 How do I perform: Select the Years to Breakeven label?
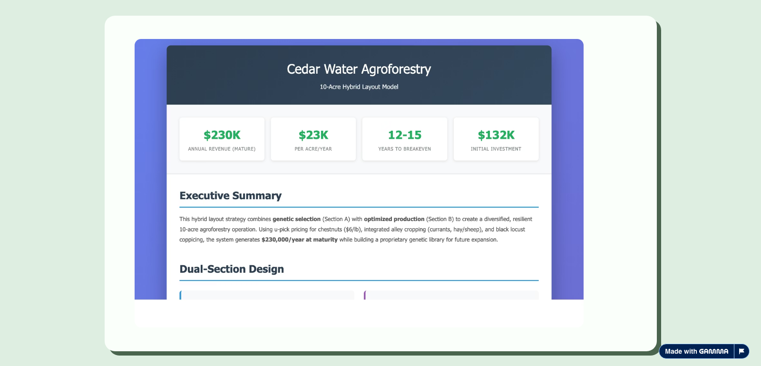click(x=405, y=149)
